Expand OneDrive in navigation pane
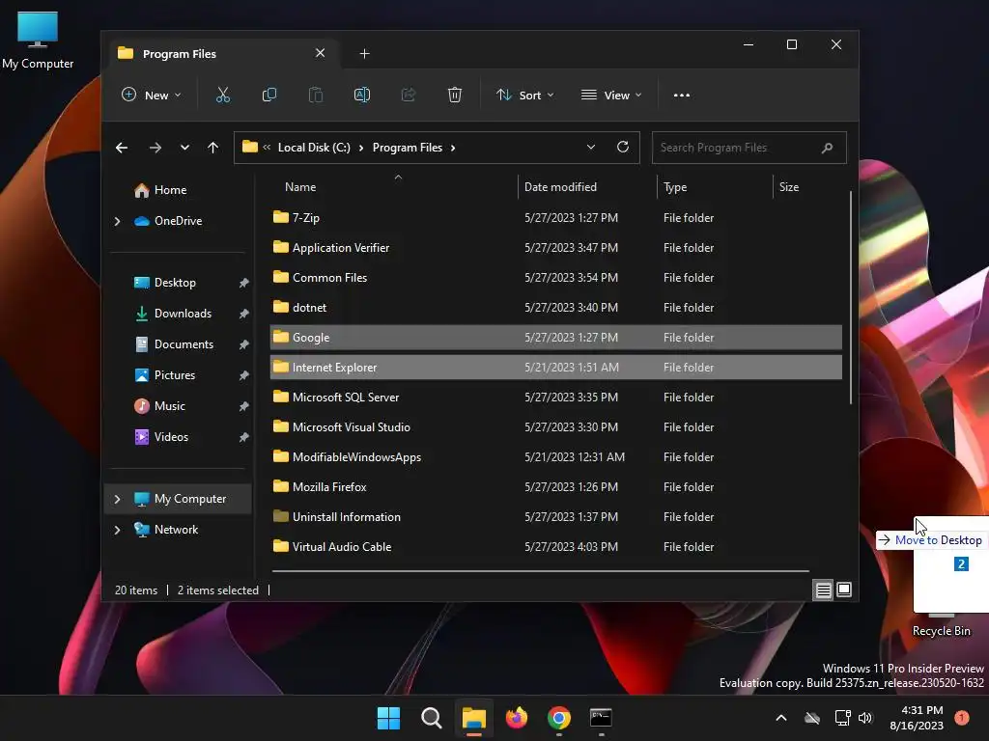Screen dimensions: 989x741 tap(117, 221)
